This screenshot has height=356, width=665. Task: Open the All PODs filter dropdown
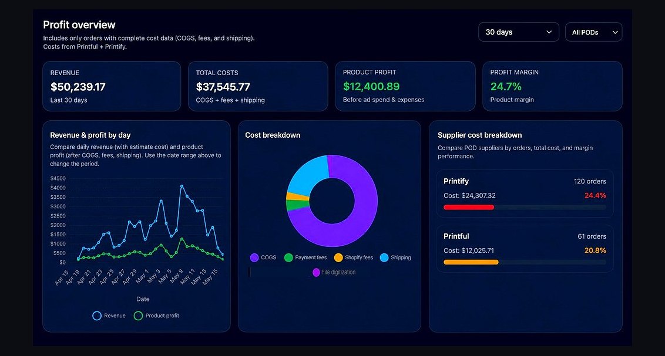tap(594, 32)
